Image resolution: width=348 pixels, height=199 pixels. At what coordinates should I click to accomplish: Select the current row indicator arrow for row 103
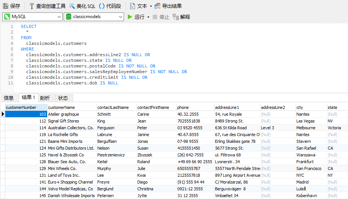3,114
